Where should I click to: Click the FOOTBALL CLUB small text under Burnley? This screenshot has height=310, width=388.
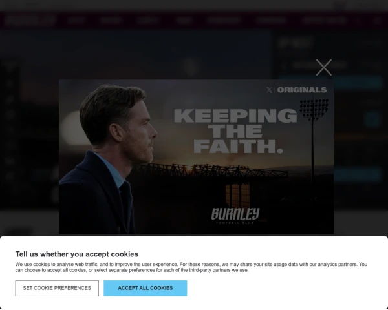[x=235, y=223]
